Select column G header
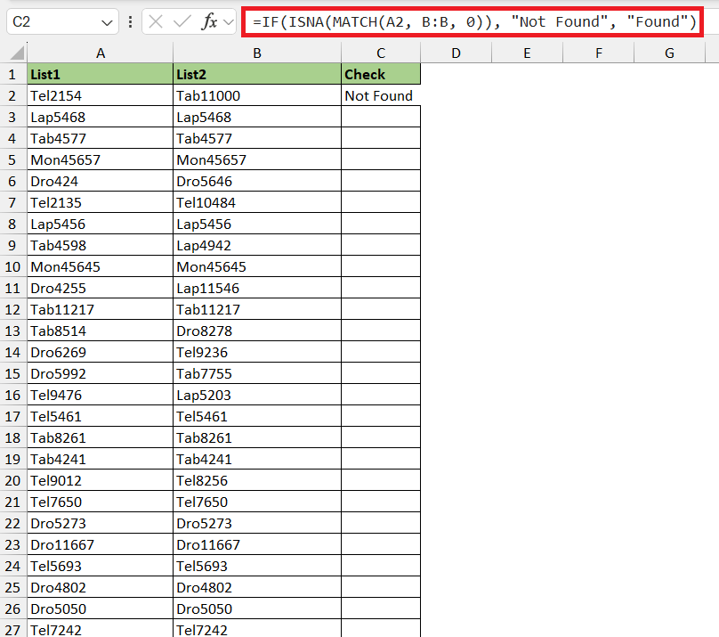 669,53
